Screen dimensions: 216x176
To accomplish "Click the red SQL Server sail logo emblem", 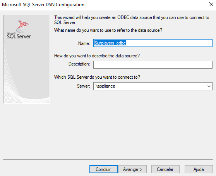I will 22,26.
